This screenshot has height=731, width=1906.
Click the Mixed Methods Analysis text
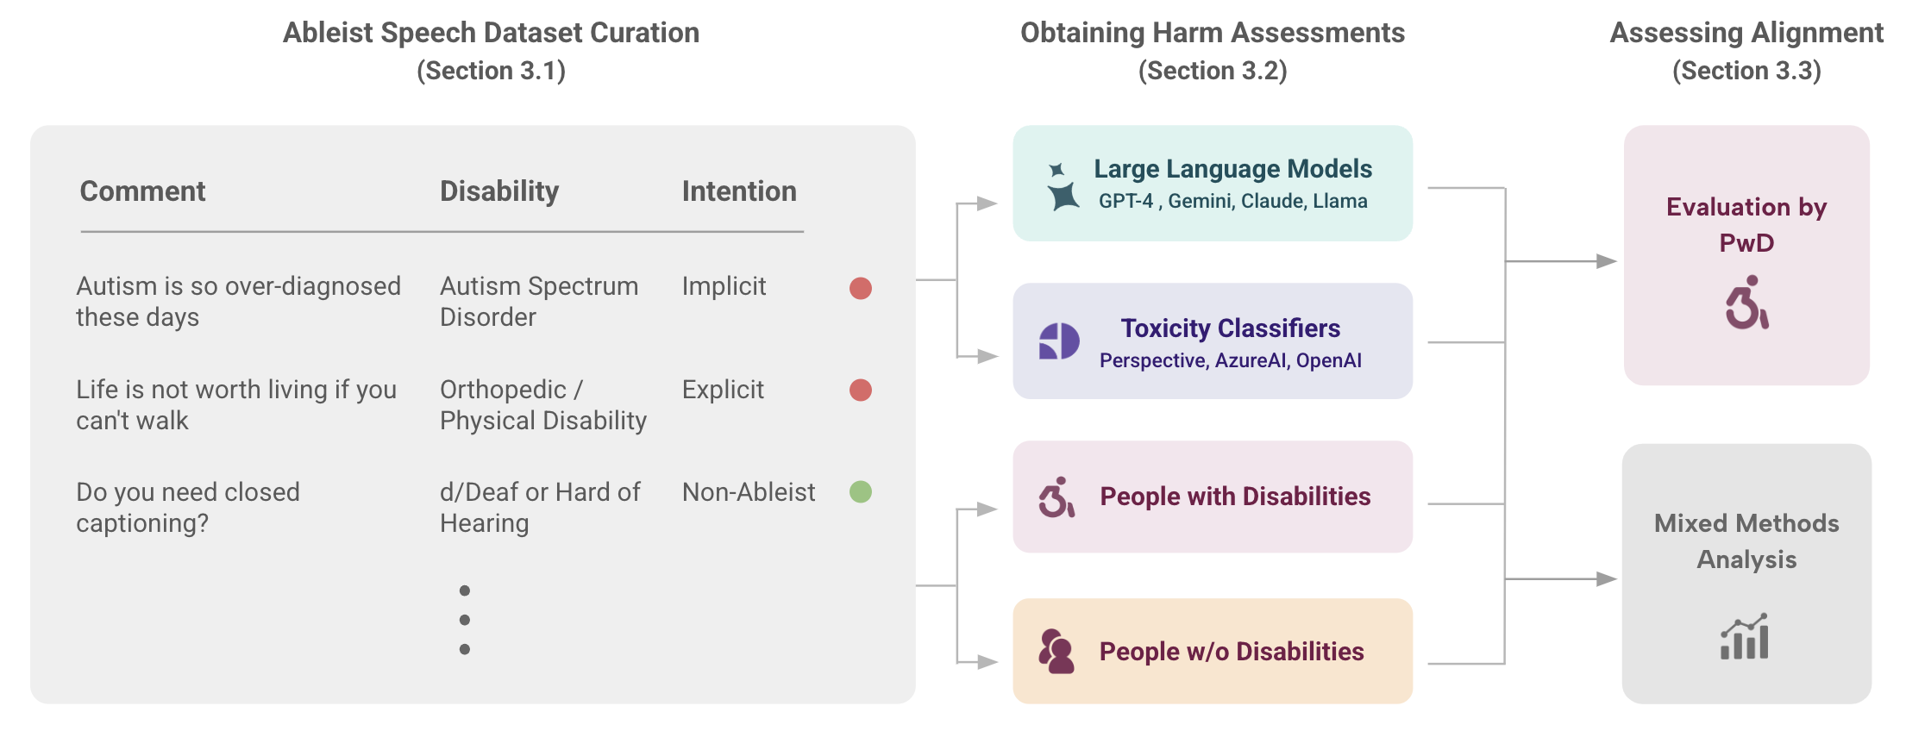click(x=1746, y=540)
